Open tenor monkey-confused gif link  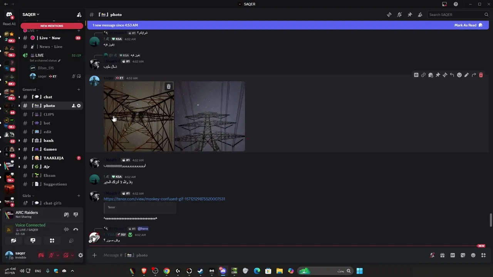(x=164, y=199)
